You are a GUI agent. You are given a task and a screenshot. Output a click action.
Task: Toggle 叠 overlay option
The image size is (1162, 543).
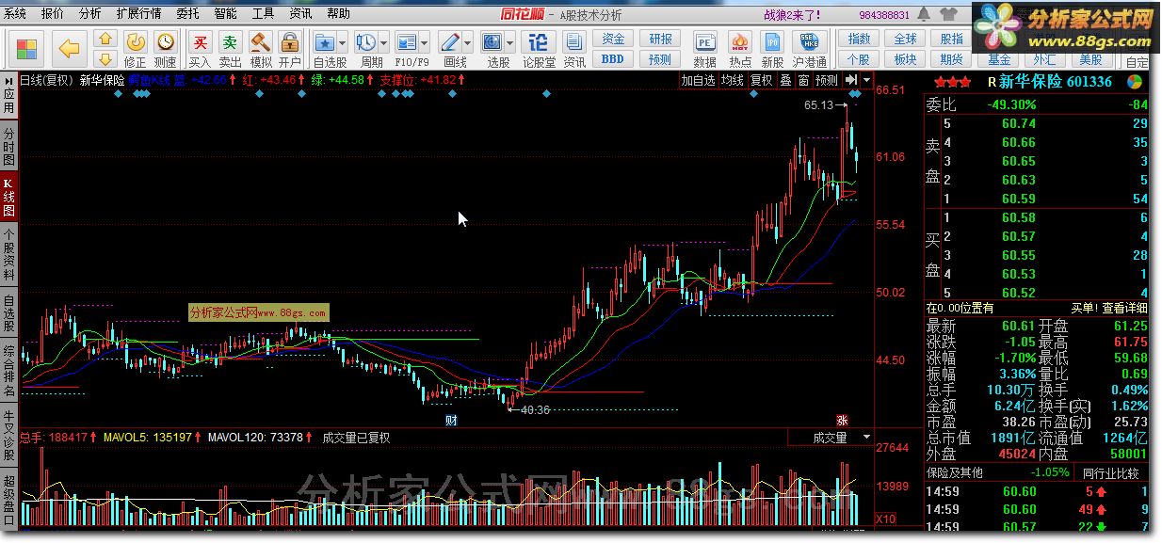785,81
